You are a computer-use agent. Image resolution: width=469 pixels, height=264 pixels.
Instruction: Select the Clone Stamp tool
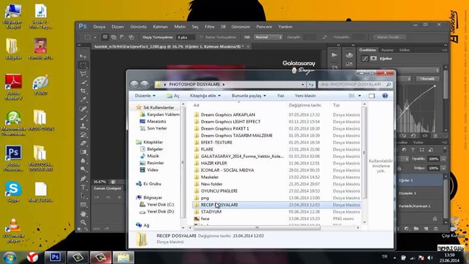83,126
